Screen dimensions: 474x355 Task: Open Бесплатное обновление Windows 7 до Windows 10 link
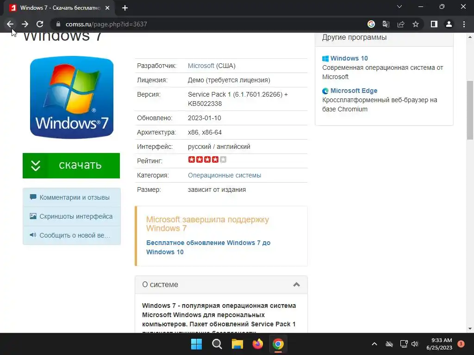coord(208,247)
